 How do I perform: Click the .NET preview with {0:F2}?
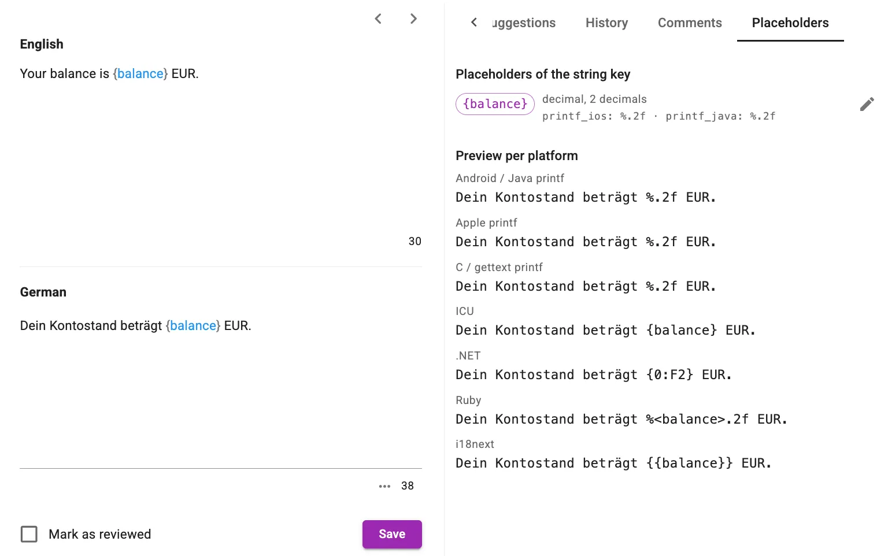click(594, 375)
